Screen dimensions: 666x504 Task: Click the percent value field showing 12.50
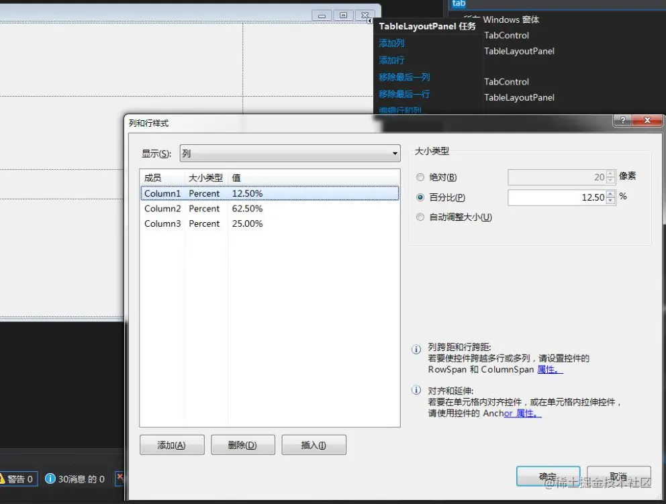click(x=557, y=197)
